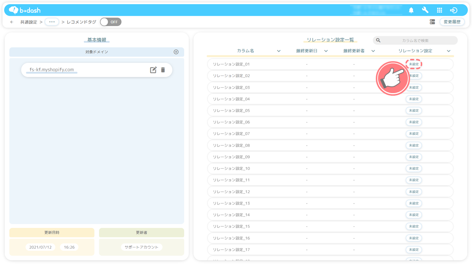This screenshot has height=265, width=472.
Task: Expand the breadcrumb ellipsis button
Action: [52, 22]
